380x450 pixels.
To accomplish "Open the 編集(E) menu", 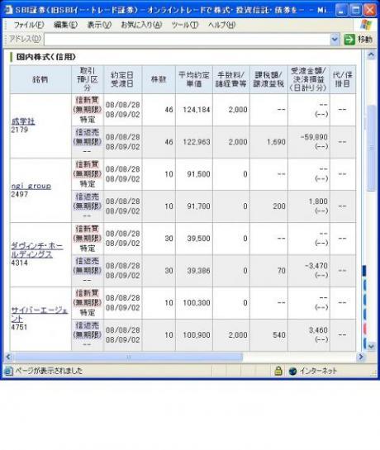I will coord(65,25).
